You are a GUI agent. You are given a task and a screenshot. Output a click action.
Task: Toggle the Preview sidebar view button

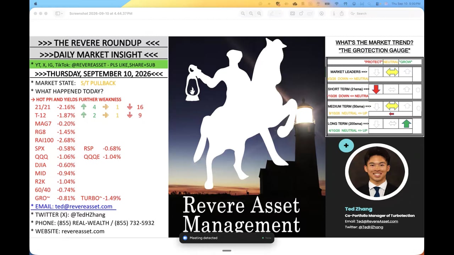57,13
